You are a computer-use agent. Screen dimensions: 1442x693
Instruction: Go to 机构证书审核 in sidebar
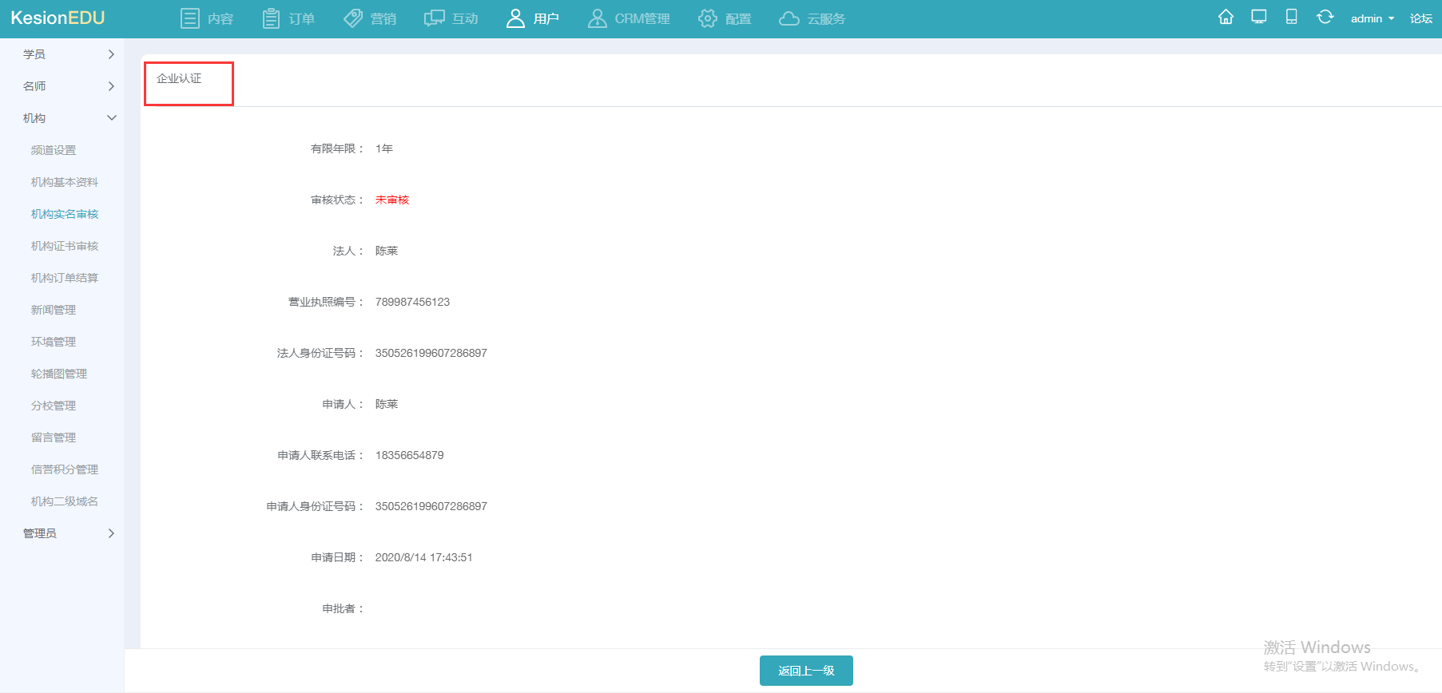tap(65, 246)
